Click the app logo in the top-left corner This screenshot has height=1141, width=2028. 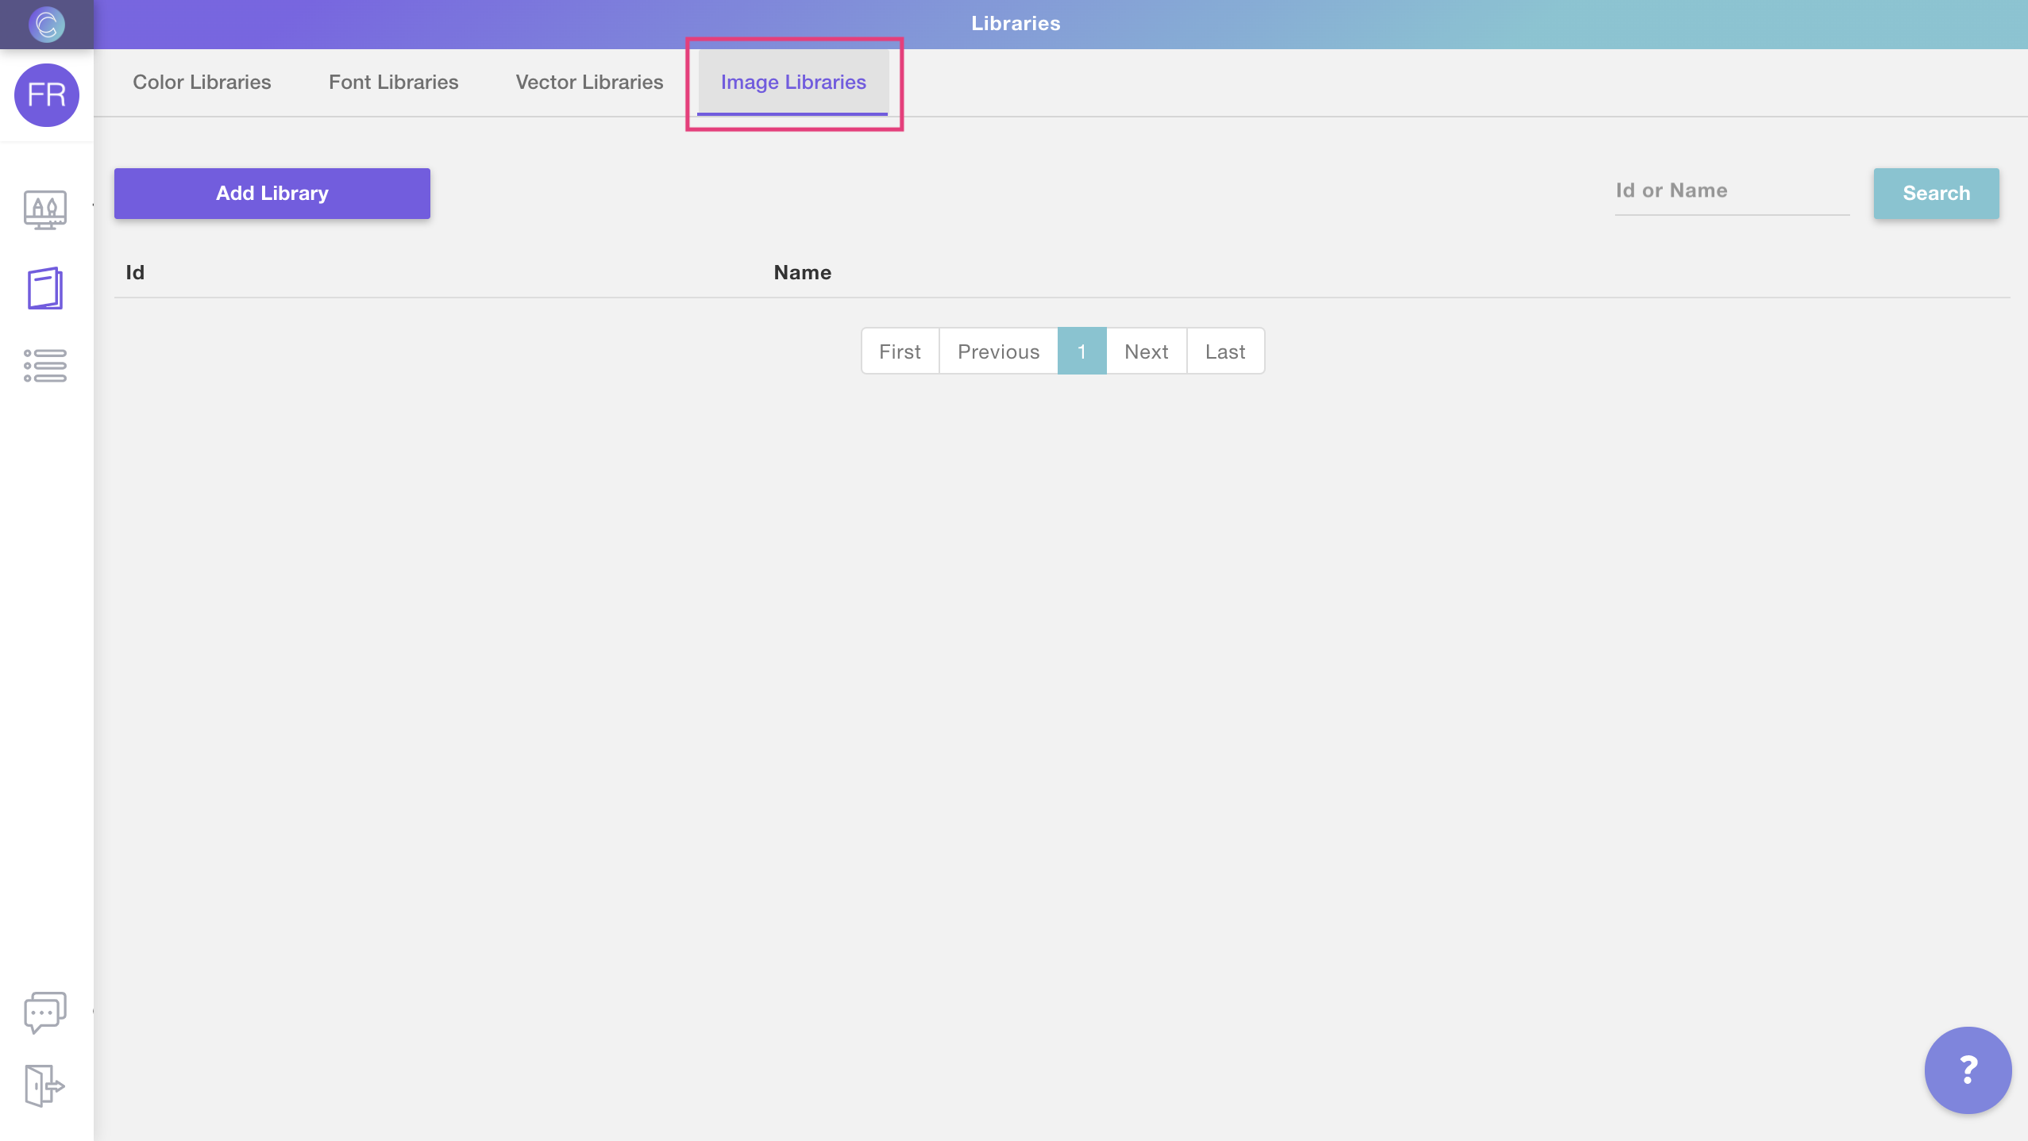(x=46, y=24)
